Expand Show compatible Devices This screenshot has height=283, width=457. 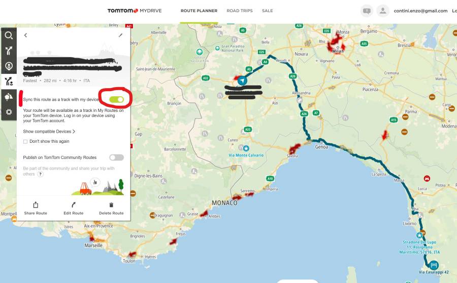(x=49, y=132)
